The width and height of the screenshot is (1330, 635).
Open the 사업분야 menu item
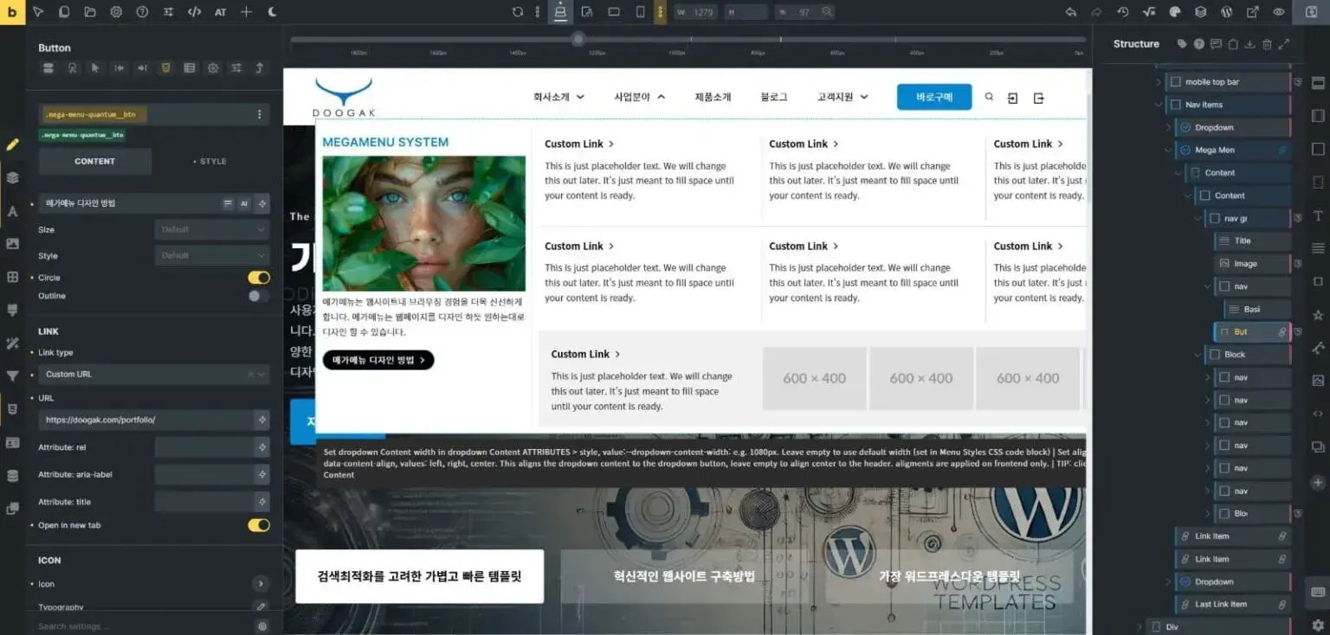click(x=639, y=97)
